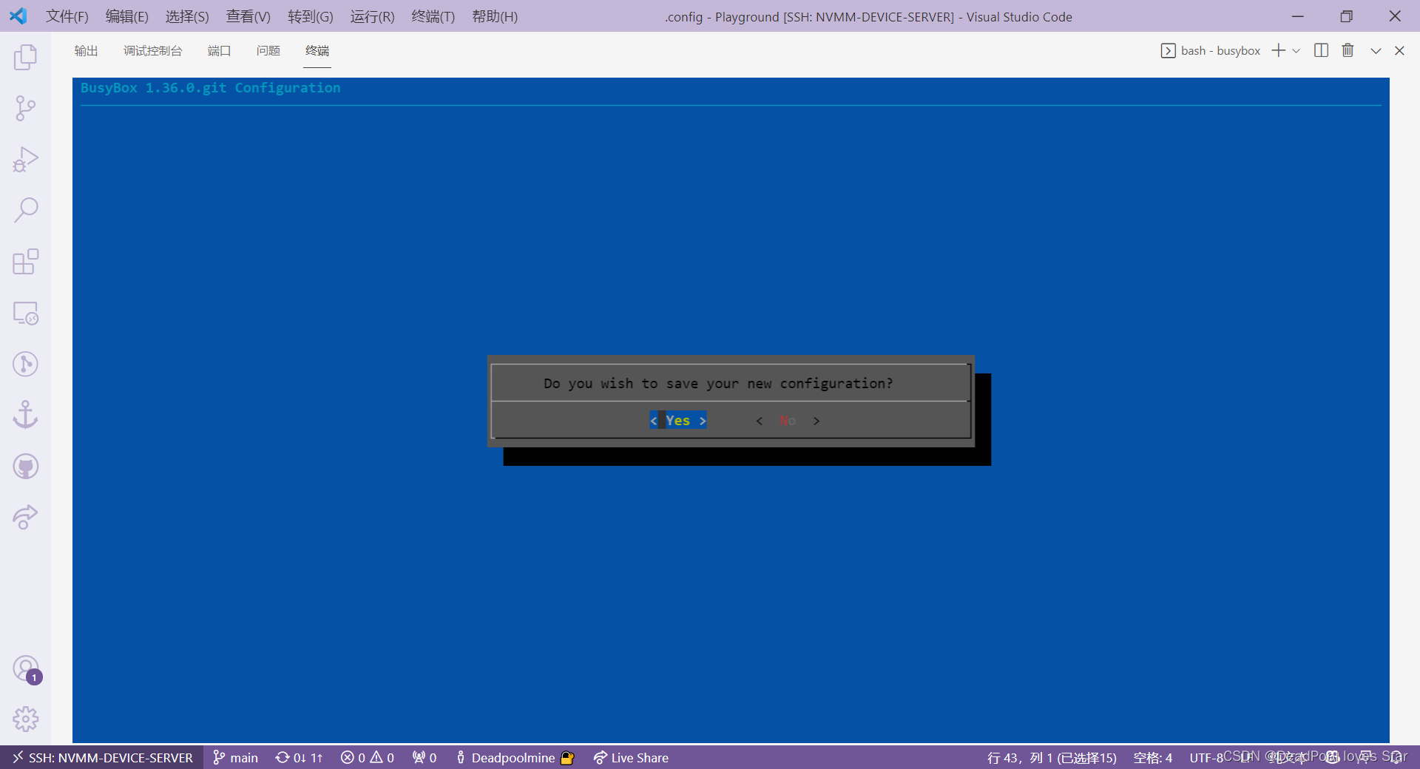Switch to the 问题 tab
This screenshot has height=769, width=1420.
click(268, 50)
